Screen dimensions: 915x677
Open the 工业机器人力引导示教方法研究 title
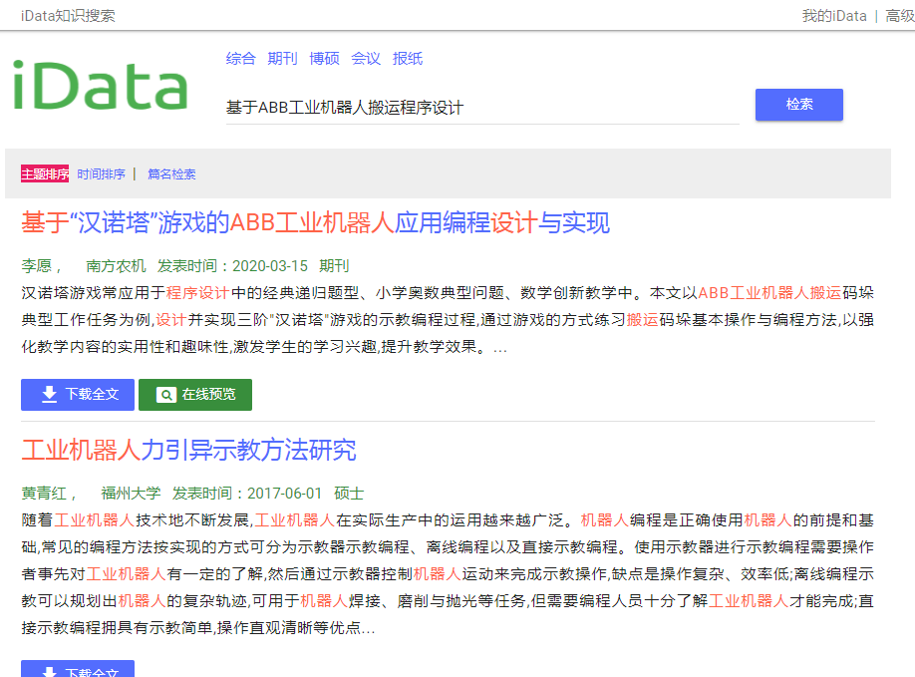click(188, 450)
